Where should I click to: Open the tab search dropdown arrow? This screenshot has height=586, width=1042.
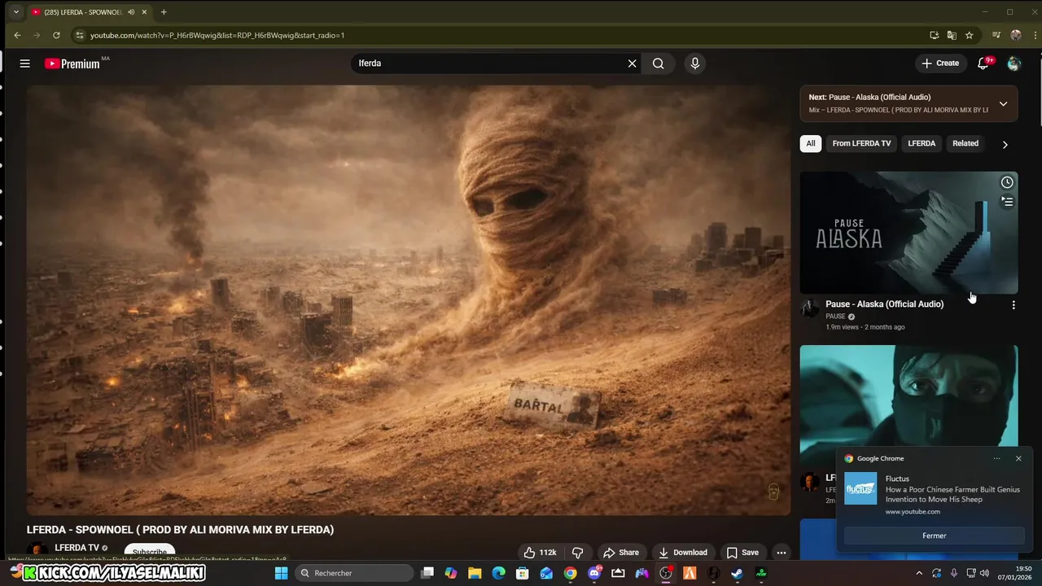[15, 12]
